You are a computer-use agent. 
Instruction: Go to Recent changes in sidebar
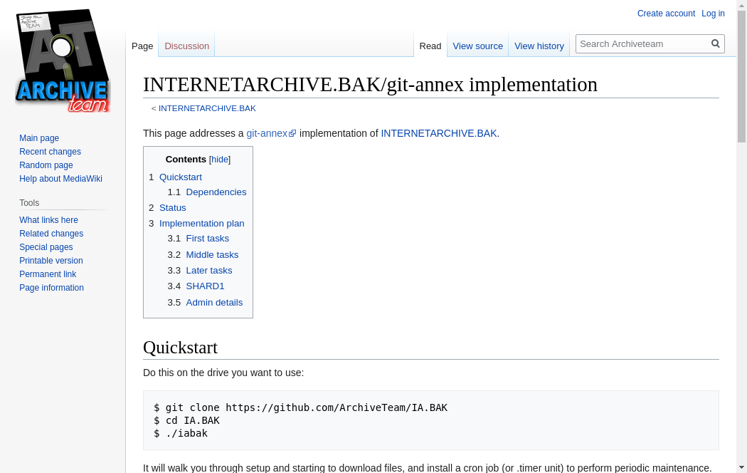[x=50, y=152]
